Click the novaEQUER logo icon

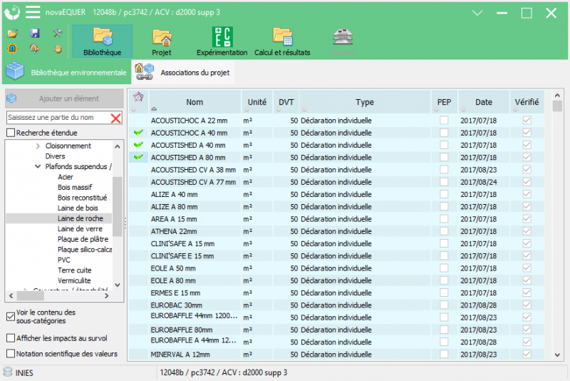pyautogui.click(x=12, y=12)
